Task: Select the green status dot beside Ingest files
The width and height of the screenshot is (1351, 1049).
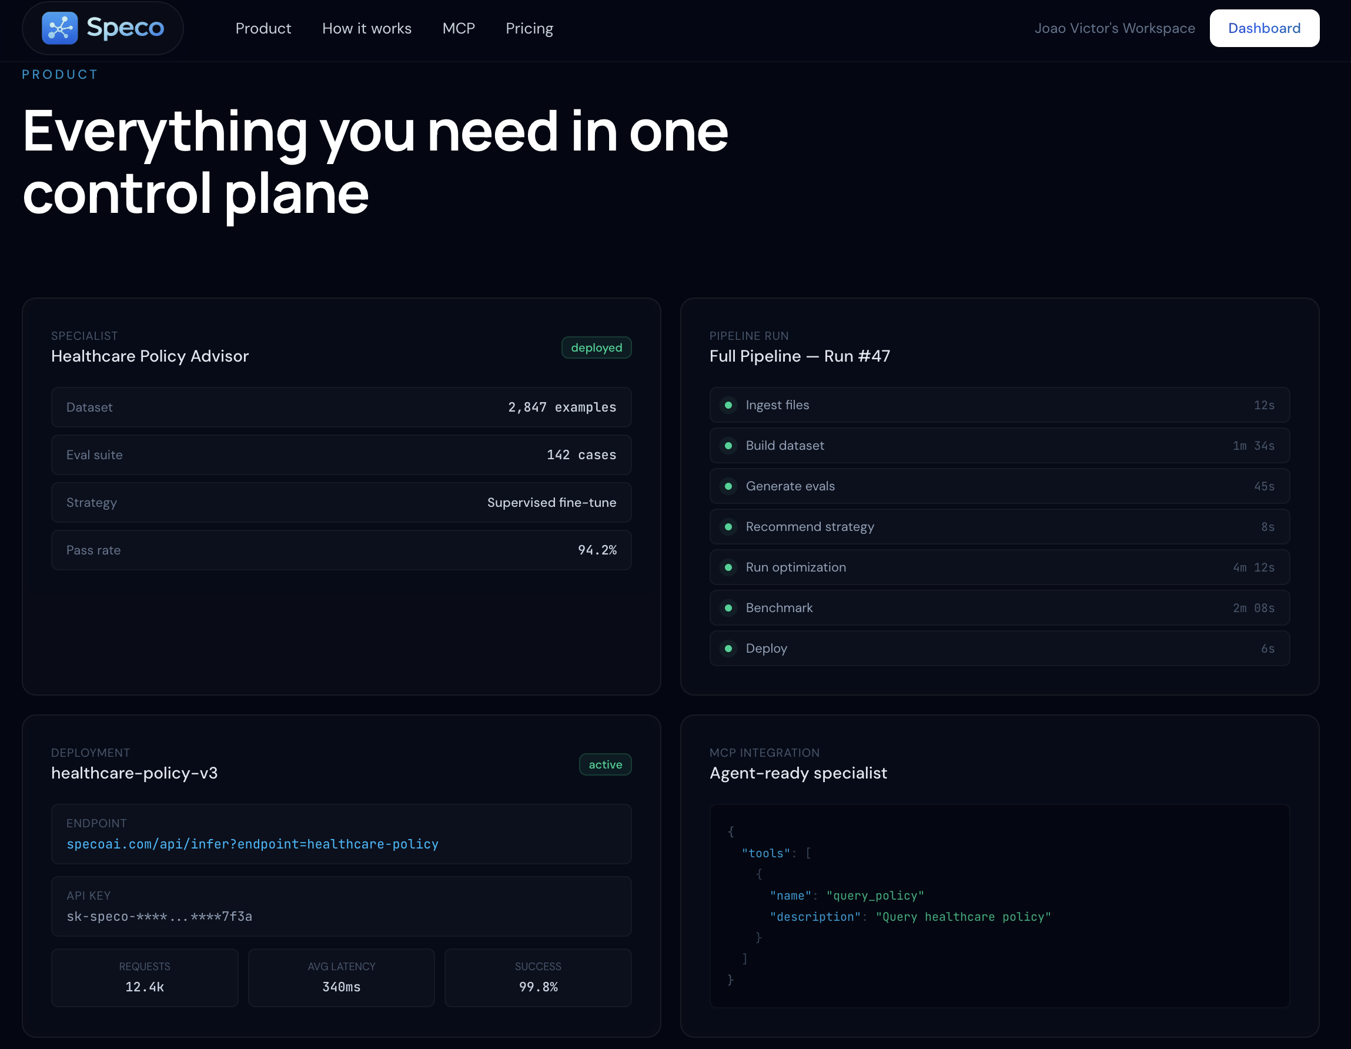Action: pyautogui.click(x=730, y=405)
